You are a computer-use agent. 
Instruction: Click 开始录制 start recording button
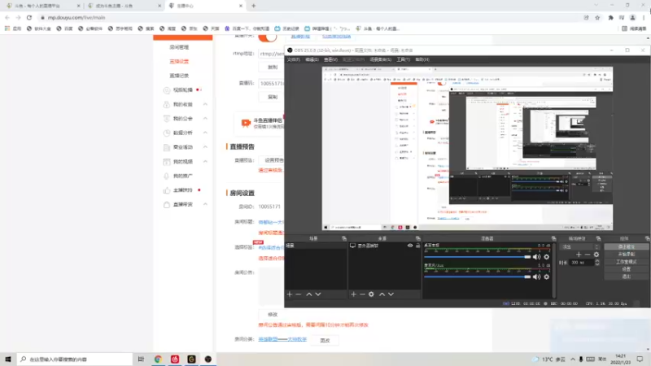click(626, 255)
